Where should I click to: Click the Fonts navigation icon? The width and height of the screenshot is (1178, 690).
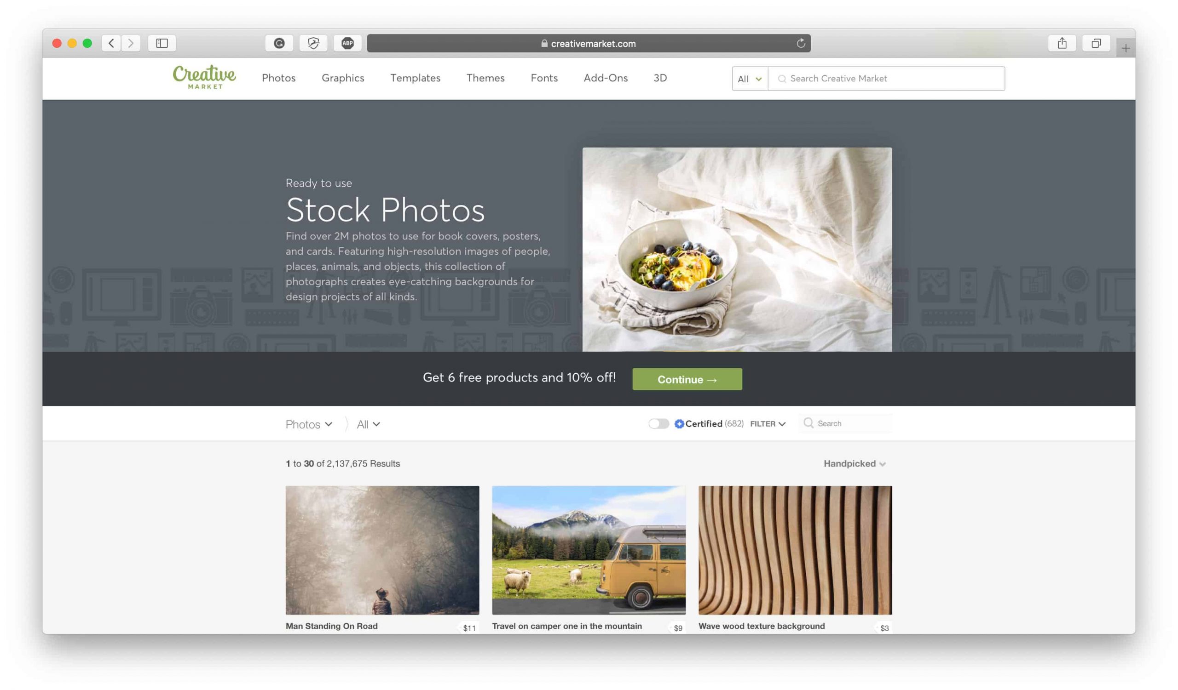tap(543, 77)
